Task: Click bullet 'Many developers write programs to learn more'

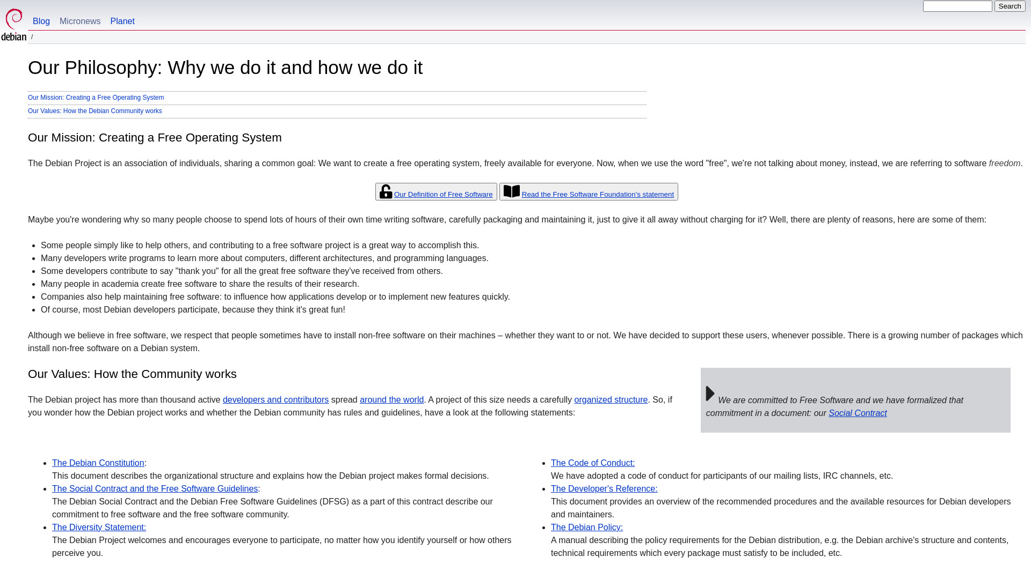Action: 265,258
